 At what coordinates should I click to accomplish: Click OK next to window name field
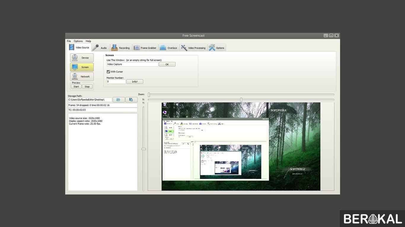pos(167,64)
